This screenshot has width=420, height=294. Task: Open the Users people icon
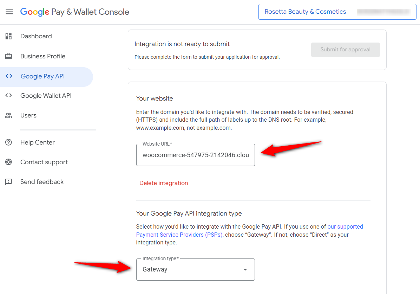coord(9,115)
